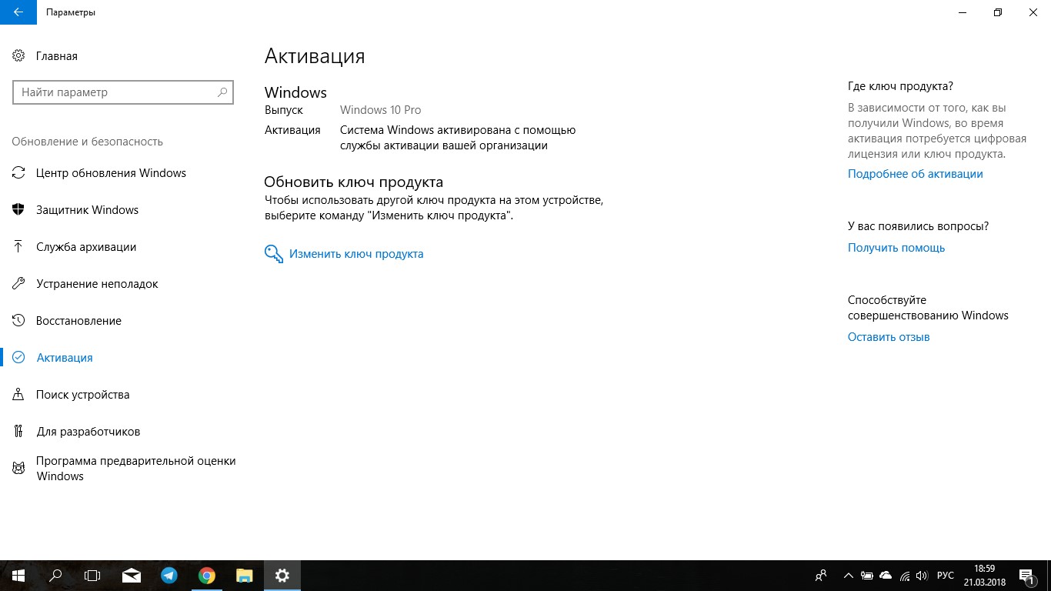
Task: Open Для разработчиков section
Action: point(88,432)
